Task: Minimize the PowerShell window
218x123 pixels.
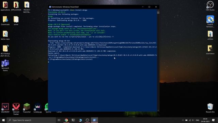Action: click(143, 7)
